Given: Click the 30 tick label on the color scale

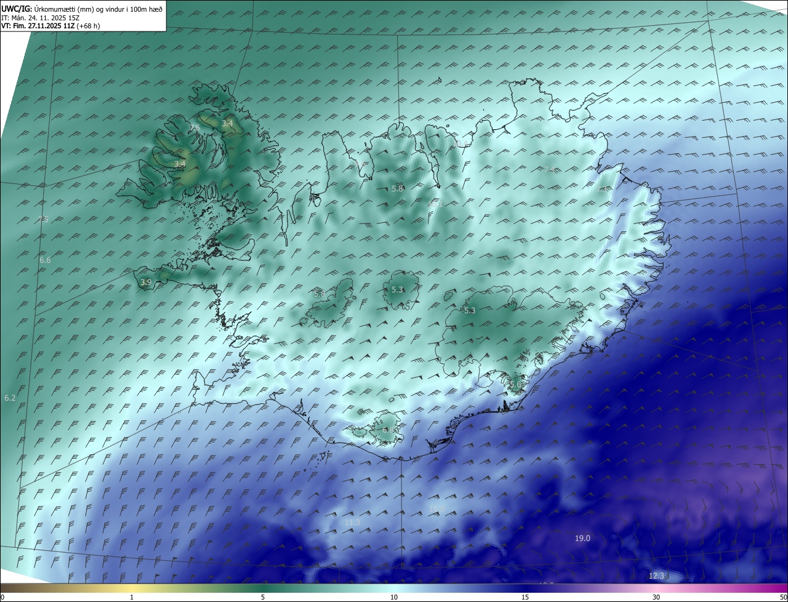Looking at the screenshot, I should 656,597.
